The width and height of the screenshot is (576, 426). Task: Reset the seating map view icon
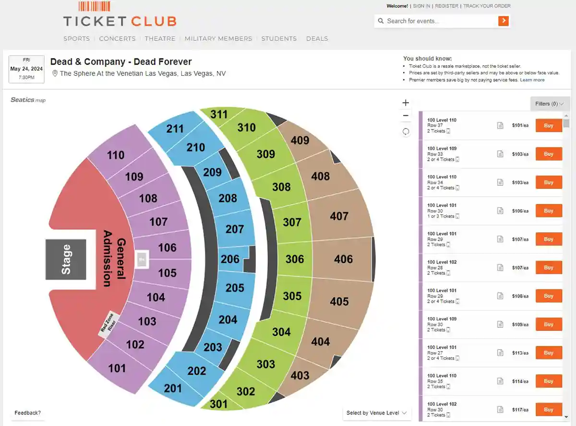click(x=406, y=131)
